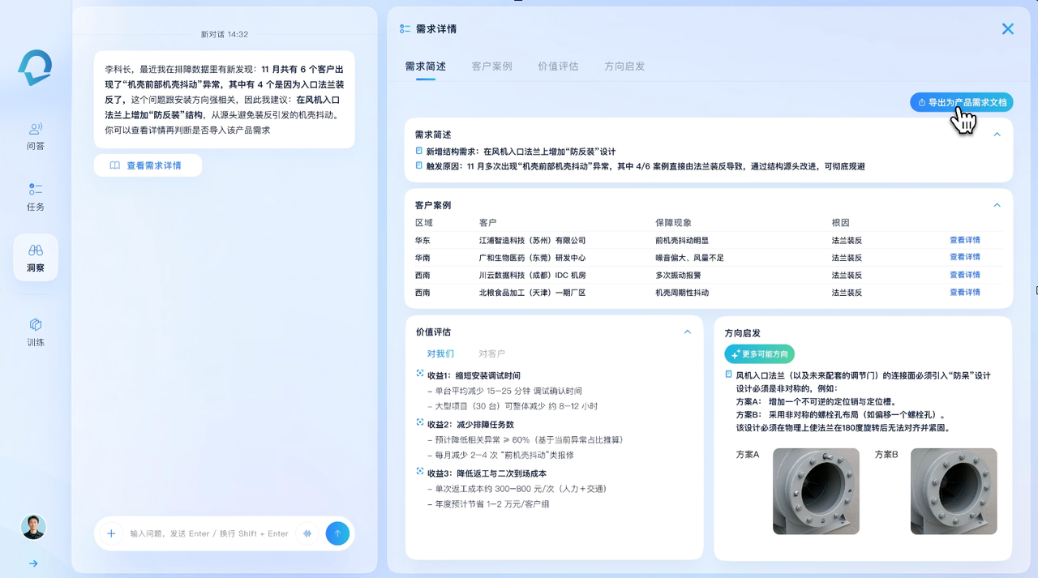Click the plus attachment icon in chat input
Screen dimensions: 1038x578
click(x=111, y=533)
